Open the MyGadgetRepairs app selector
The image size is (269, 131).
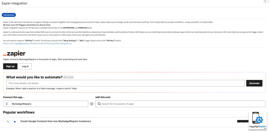click(46, 104)
